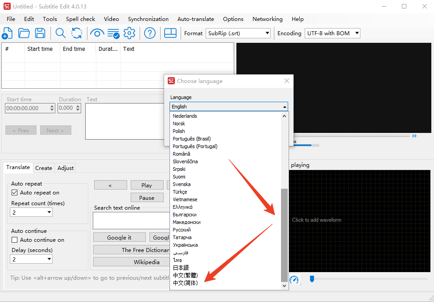
Task: Open Settings gear icon in toolbar
Action: [x=129, y=33]
